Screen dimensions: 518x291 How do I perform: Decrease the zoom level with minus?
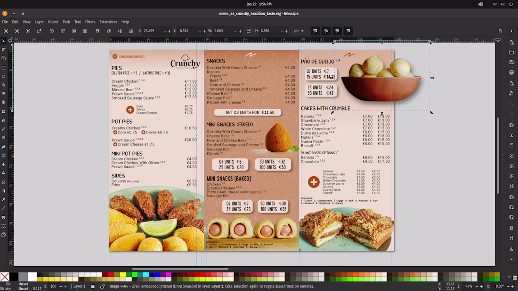(476, 286)
